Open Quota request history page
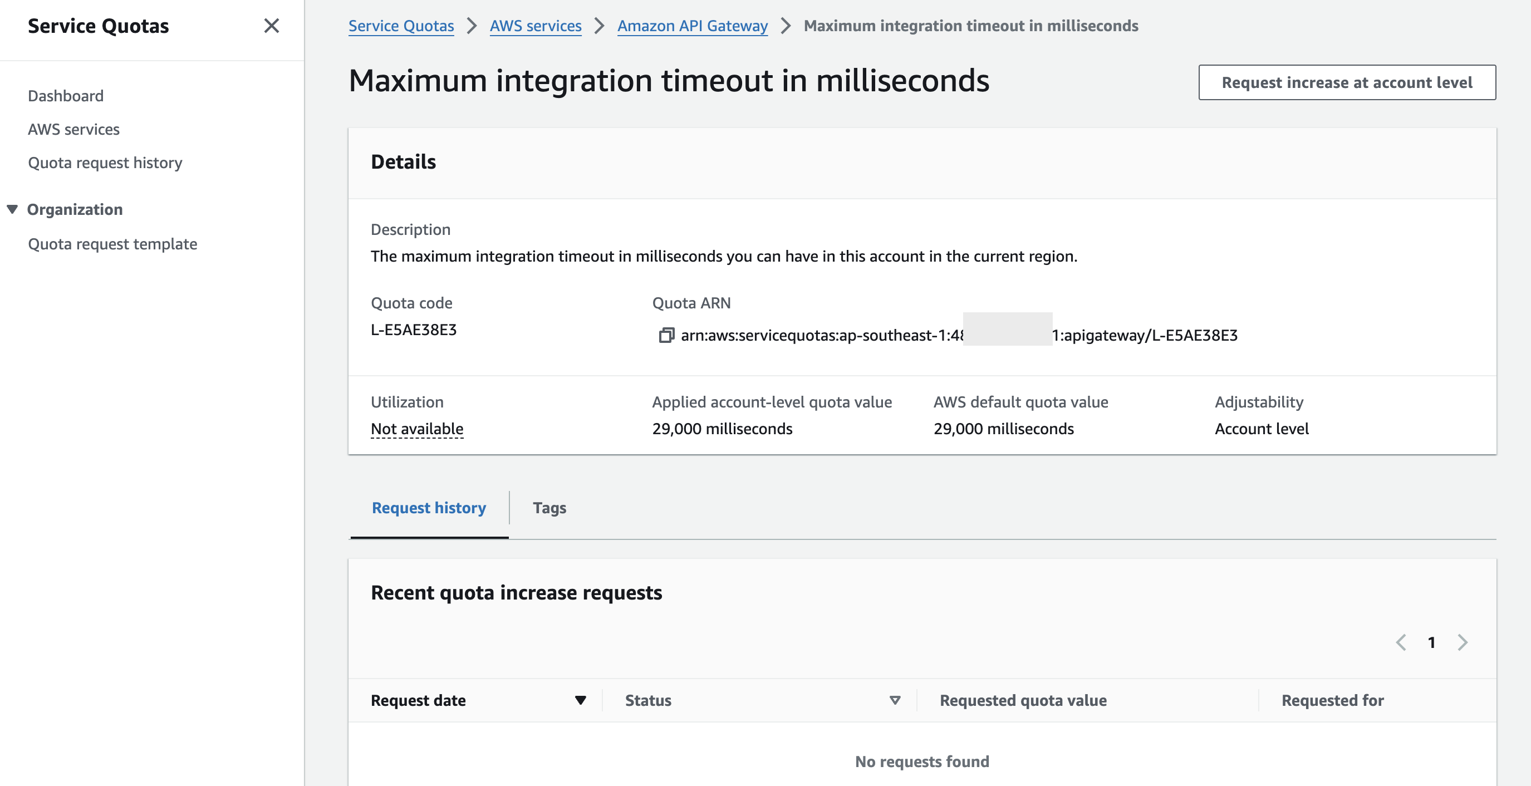Viewport: 1531px width, 786px height. coord(105,162)
